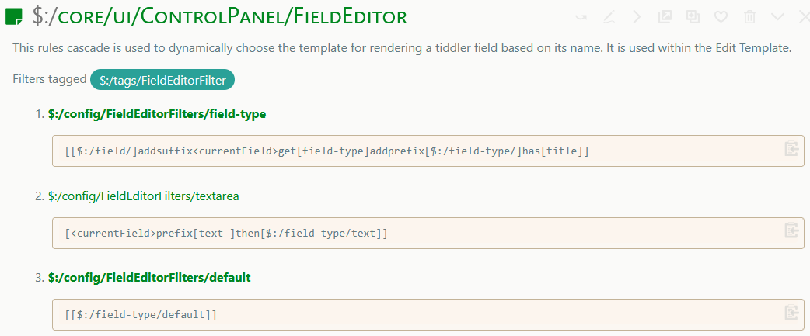Click the heart favorite icon
810x336 pixels.
click(721, 16)
